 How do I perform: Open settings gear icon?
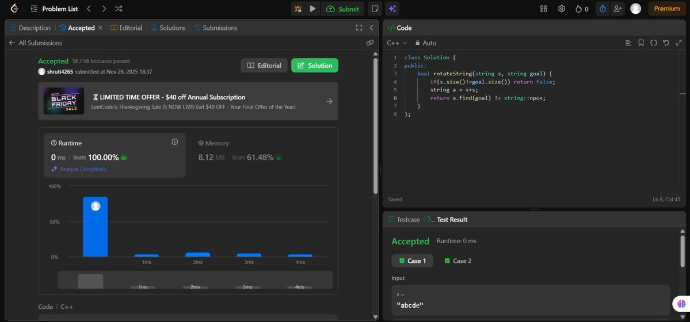click(x=562, y=9)
